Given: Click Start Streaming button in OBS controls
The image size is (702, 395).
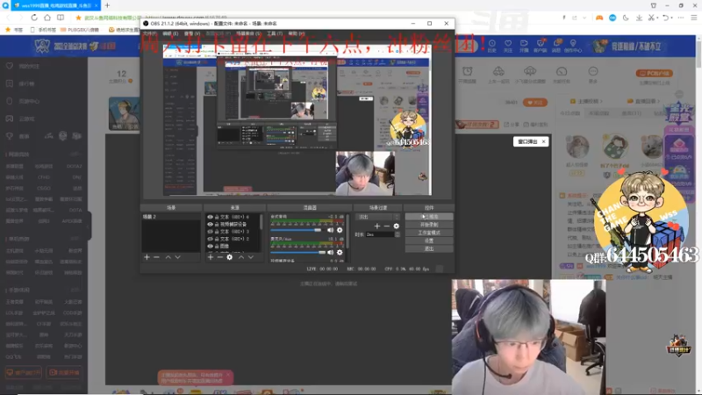Looking at the screenshot, I should click(429, 216).
